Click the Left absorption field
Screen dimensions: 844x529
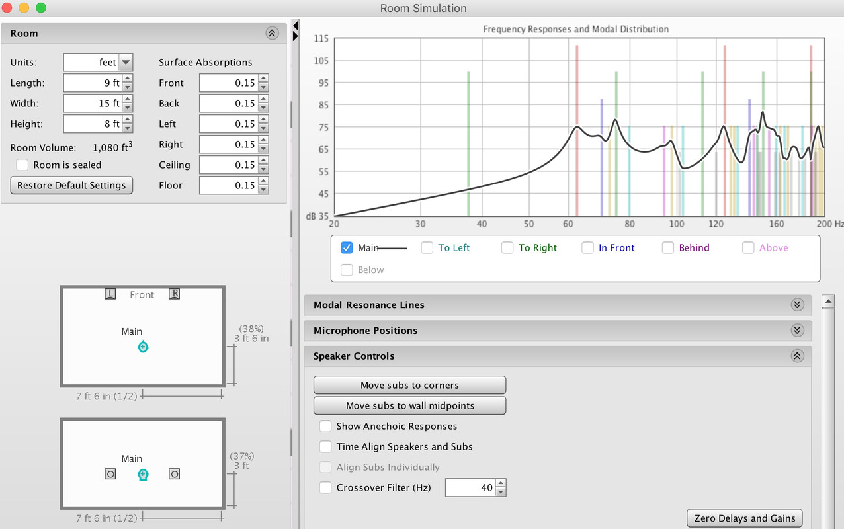pos(229,124)
